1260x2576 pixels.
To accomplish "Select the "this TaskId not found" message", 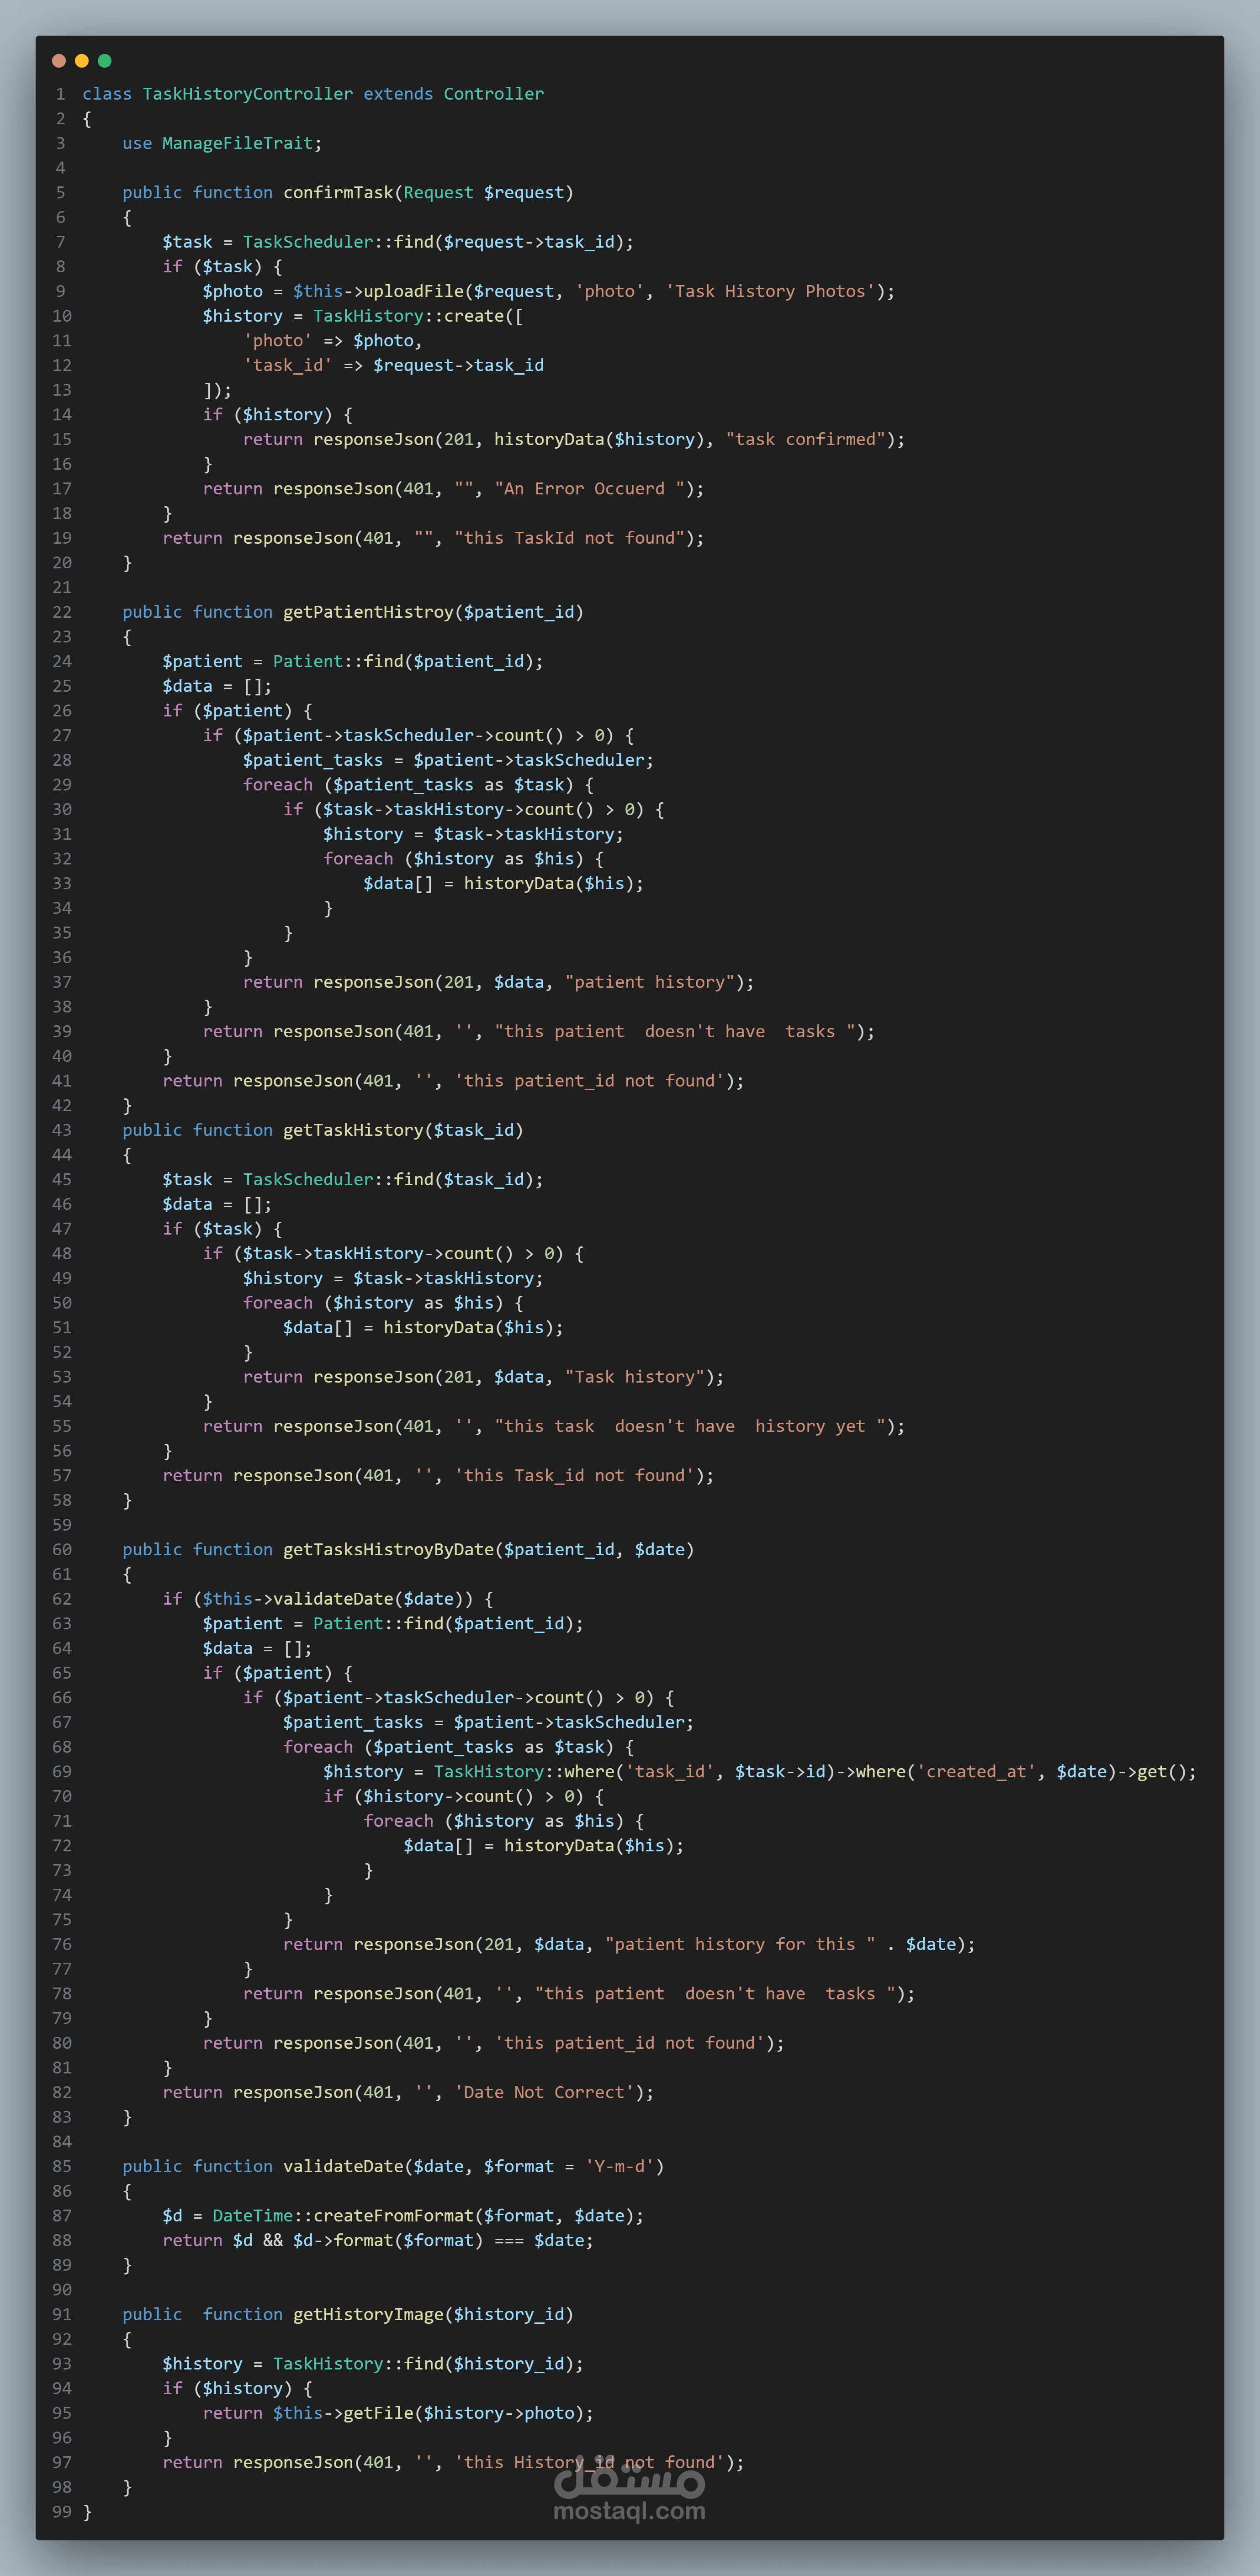I will pos(570,538).
